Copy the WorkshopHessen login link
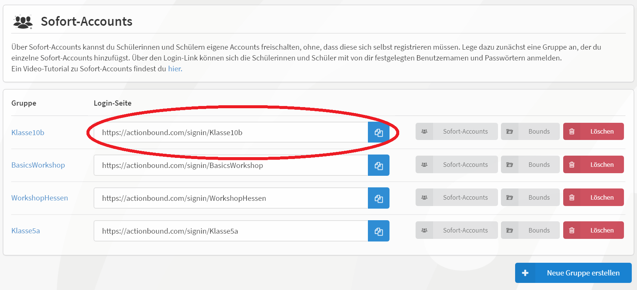This screenshot has width=637, height=290. 379,198
